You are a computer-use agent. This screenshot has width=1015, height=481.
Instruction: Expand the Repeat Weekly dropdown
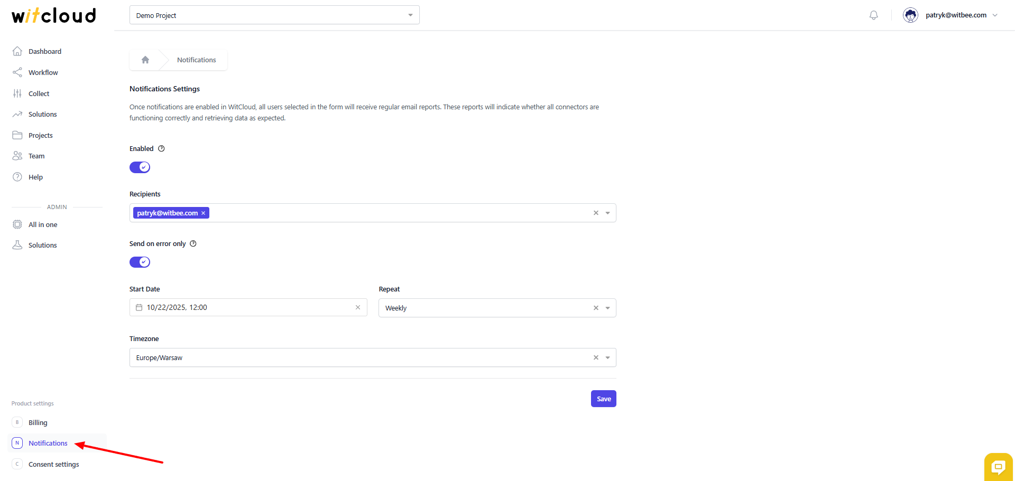608,308
